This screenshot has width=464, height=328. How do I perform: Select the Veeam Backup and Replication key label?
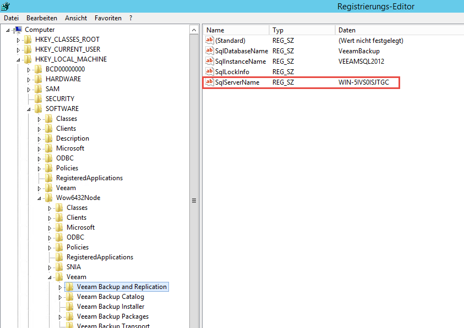pos(122,287)
